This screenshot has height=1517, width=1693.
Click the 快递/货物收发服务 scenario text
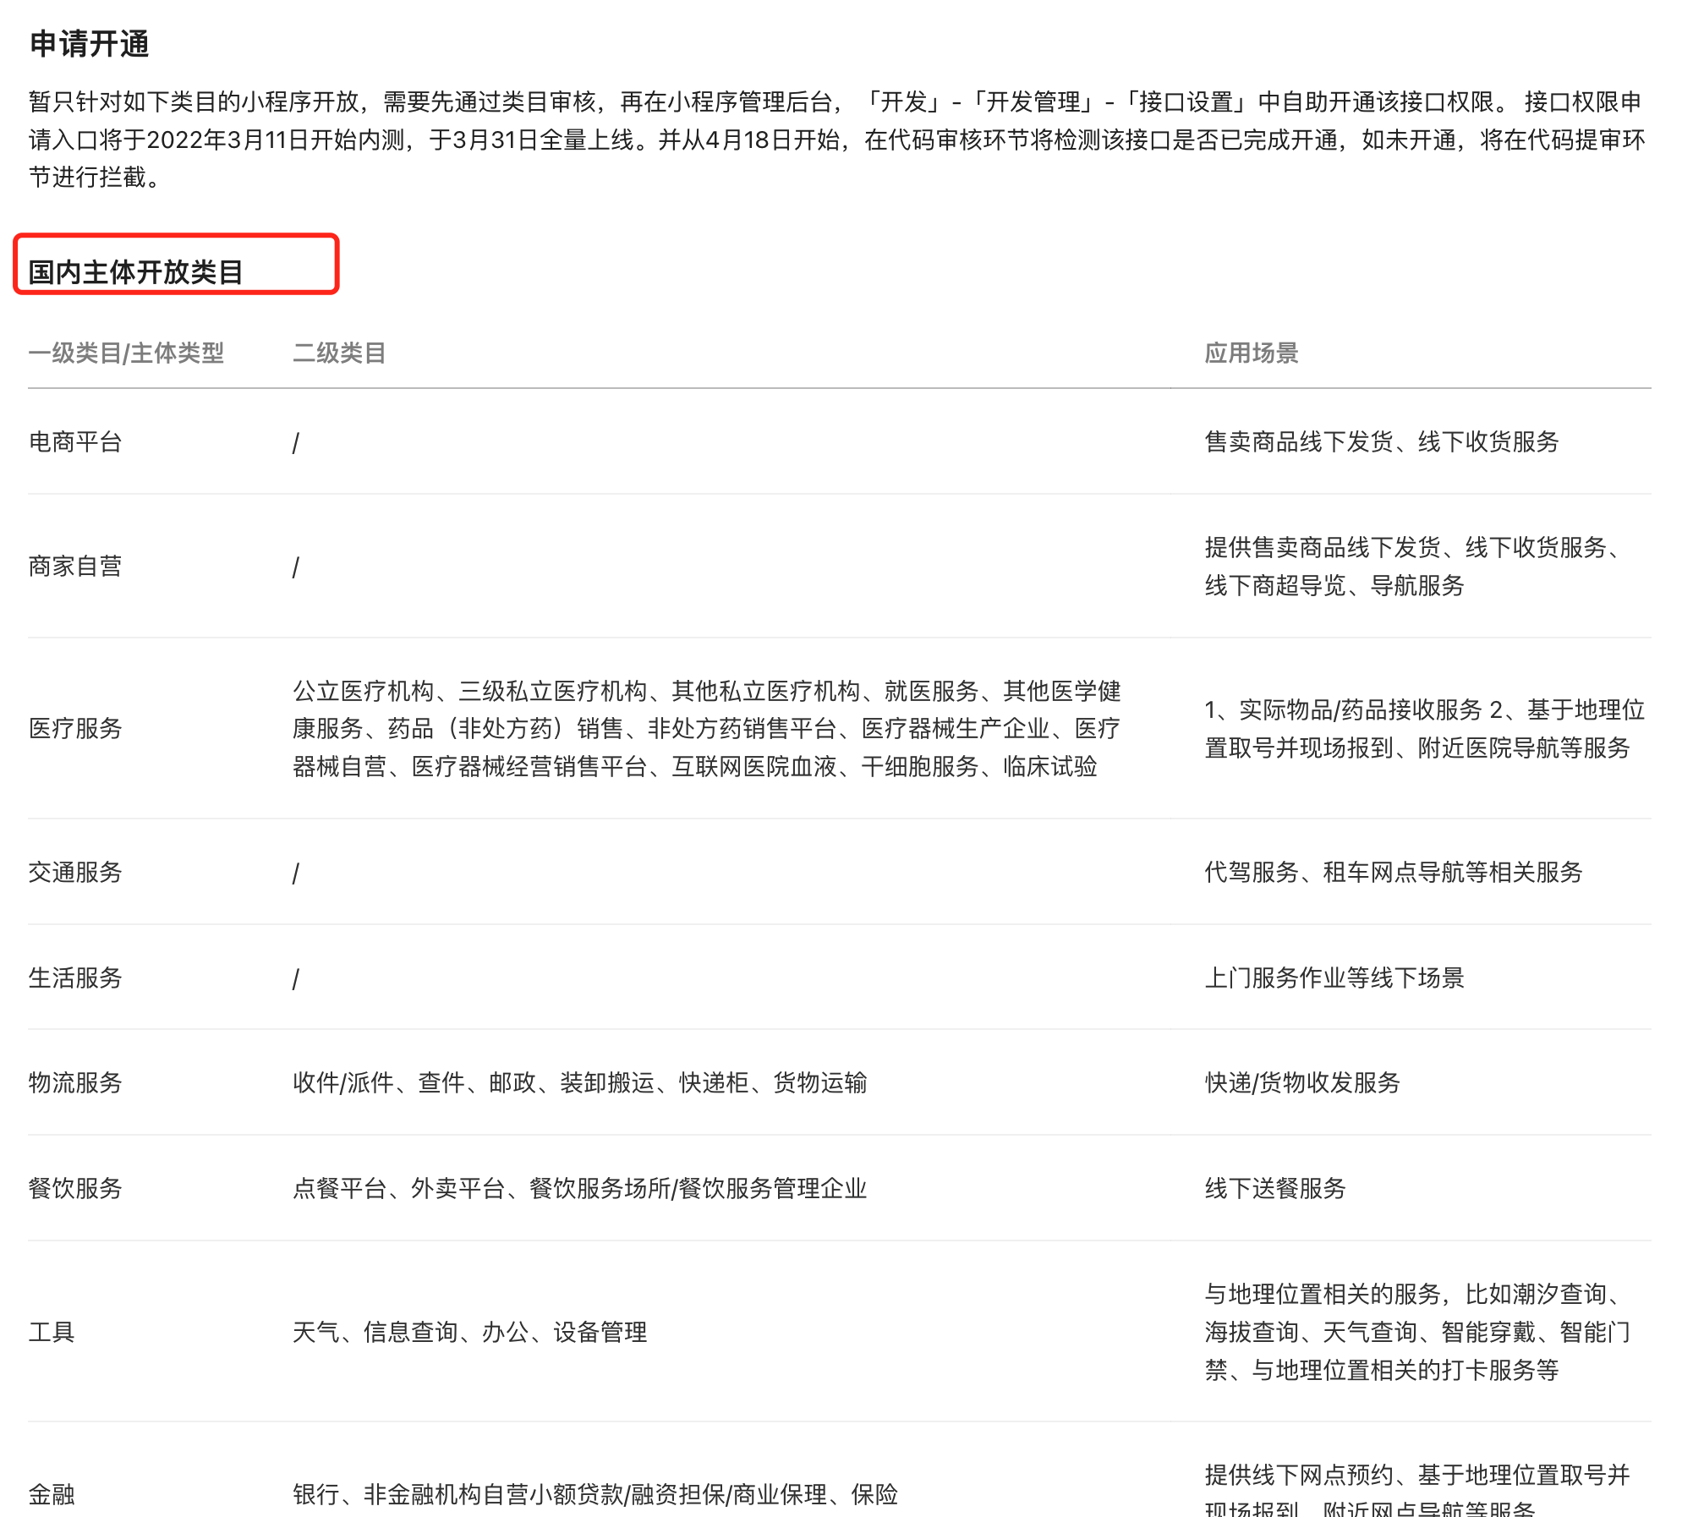point(1302,1083)
